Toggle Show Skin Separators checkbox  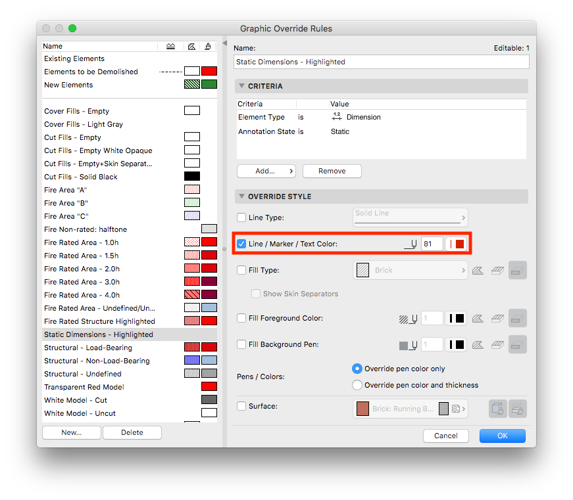click(256, 294)
